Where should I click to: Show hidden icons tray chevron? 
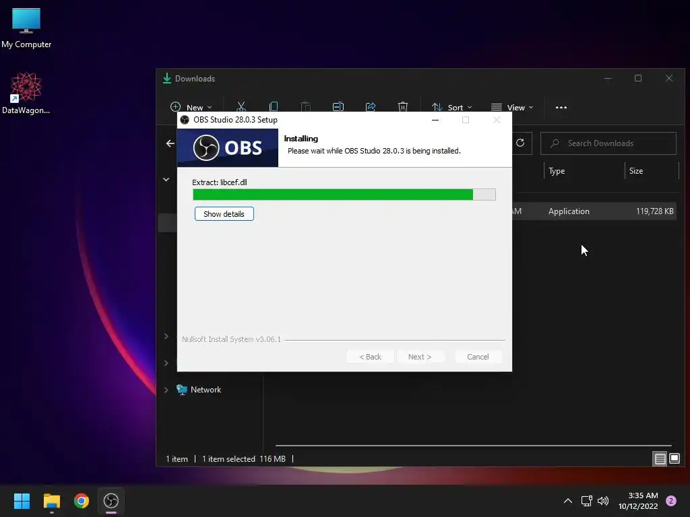[568, 501]
